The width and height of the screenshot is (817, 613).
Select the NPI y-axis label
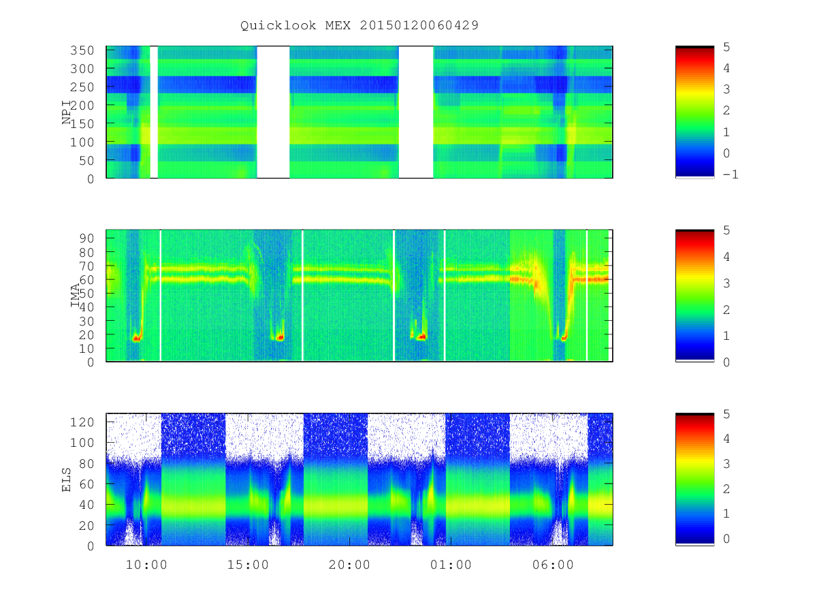67,112
